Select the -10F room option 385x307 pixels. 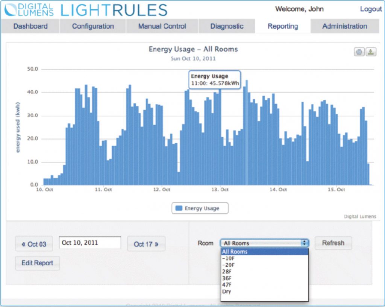pos(264,258)
